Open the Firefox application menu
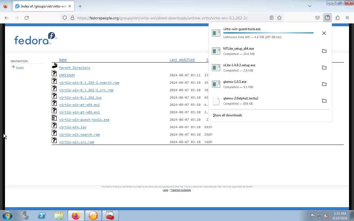Screen dimensions: 354x221 pyautogui.click(x=347, y=18)
